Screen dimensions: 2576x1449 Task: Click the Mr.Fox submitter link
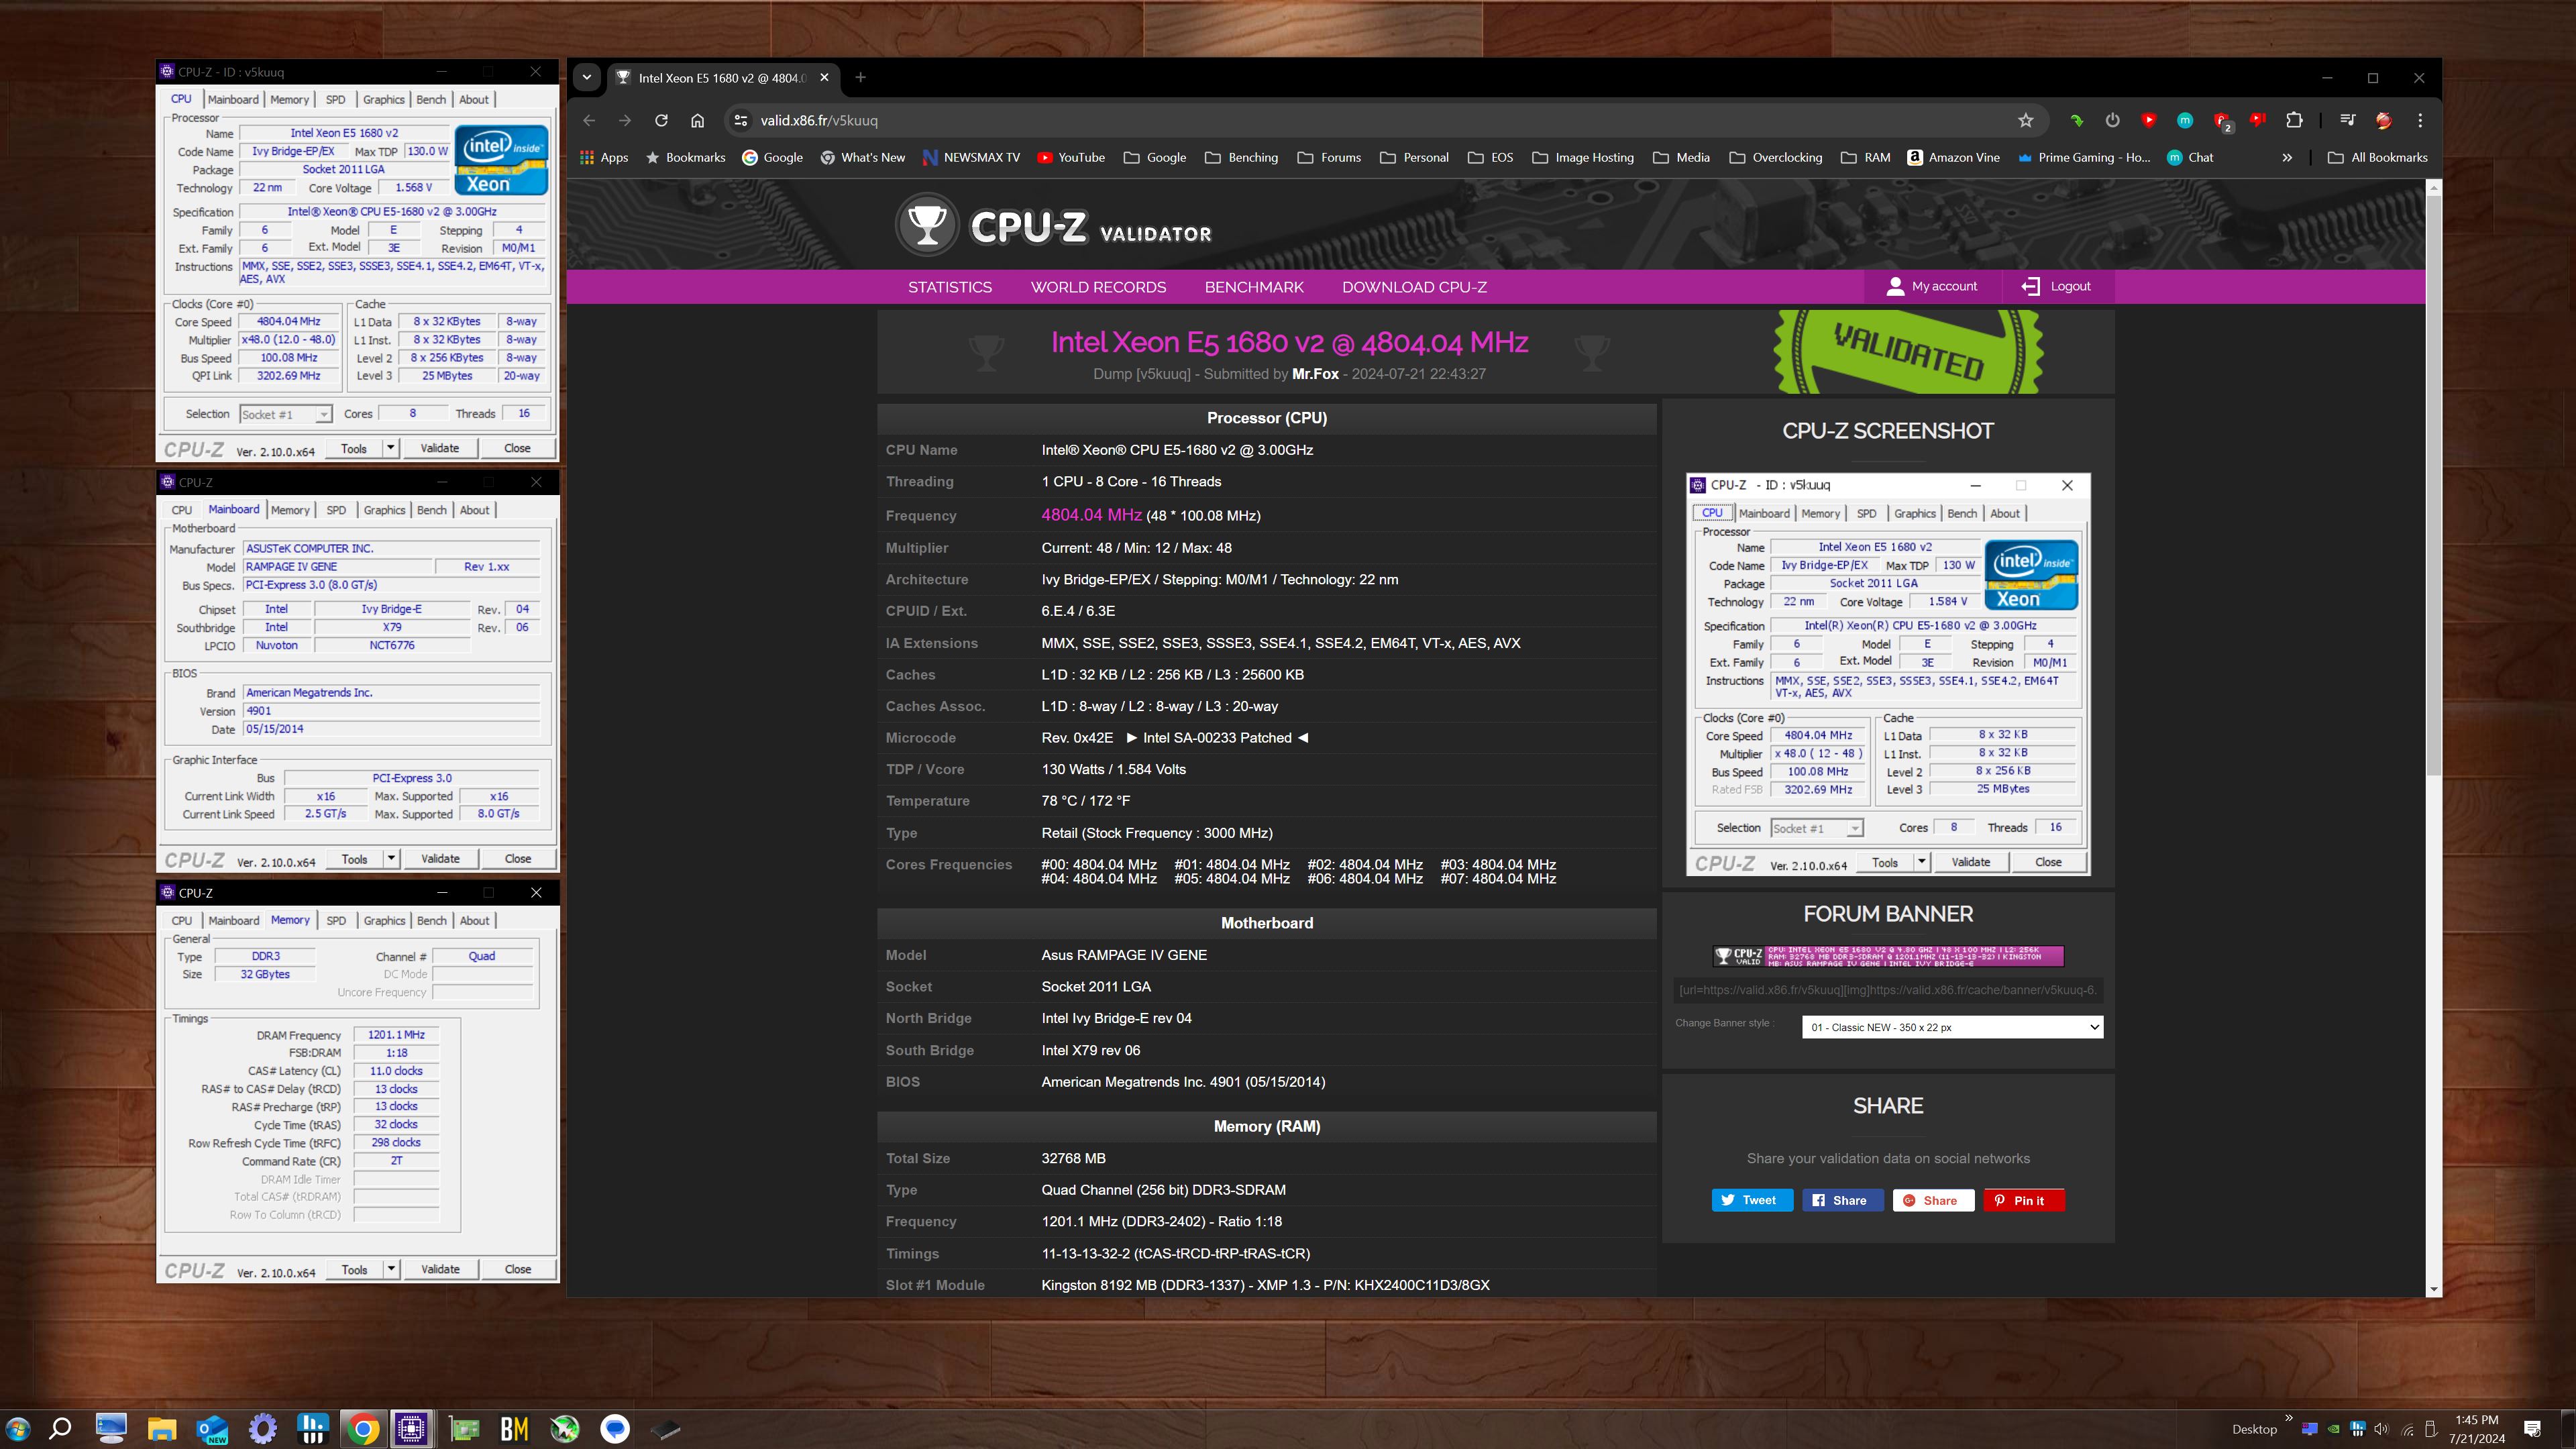pyautogui.click(x=1315, y=374)
